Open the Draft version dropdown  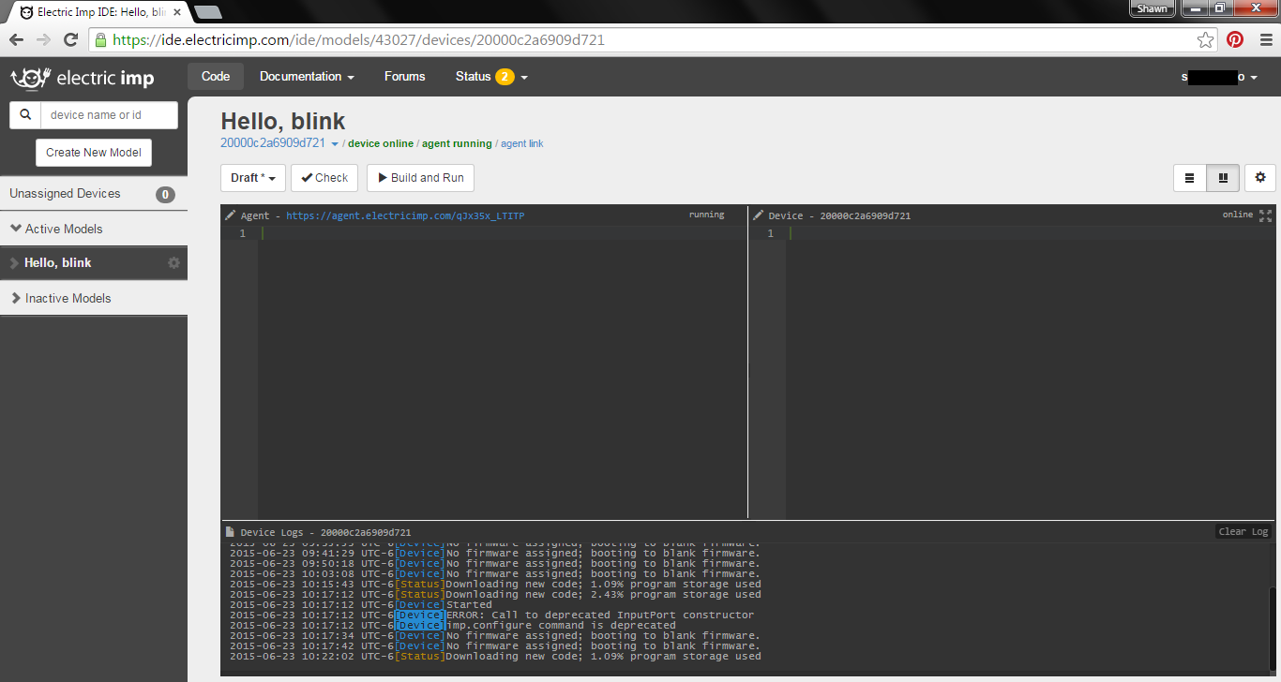click(253, 178)
